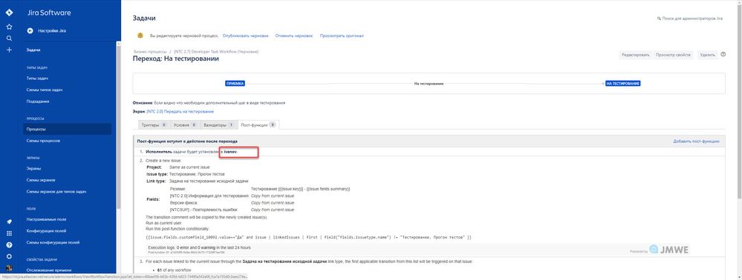Open the notifications rocket icon in sidebar
The height and width of the screenshot is (280, 742).
[9, 221]
